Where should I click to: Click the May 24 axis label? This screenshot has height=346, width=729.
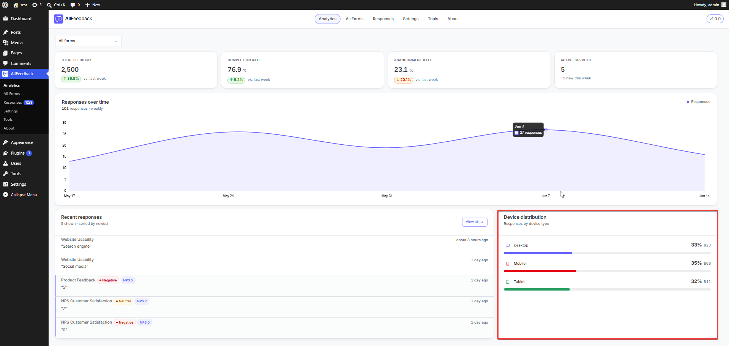pos(228,196)
